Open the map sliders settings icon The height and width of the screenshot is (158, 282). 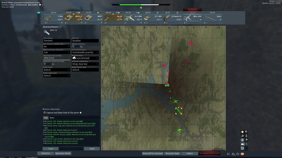243,148
